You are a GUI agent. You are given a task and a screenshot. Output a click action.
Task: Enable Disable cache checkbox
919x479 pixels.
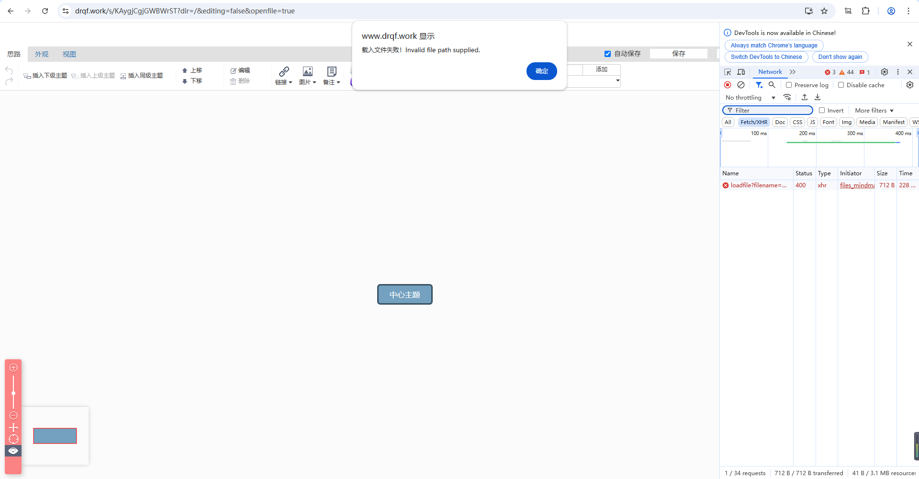(x=841, y=85)
